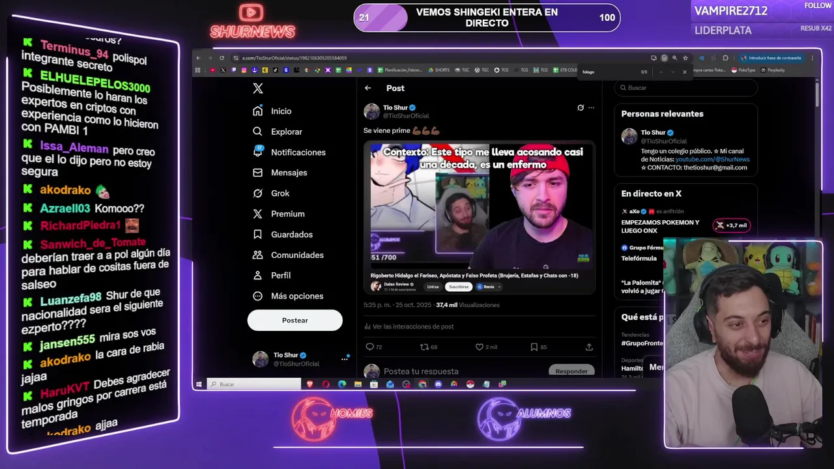Open the post's three-dot more menu

(x=591, y=107)
